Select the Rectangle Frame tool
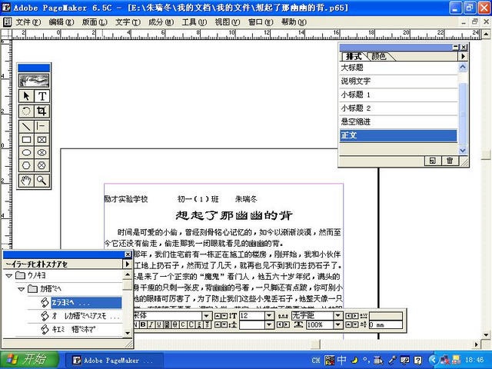Viewport: 492px width, 369px height. pos(42,139)
